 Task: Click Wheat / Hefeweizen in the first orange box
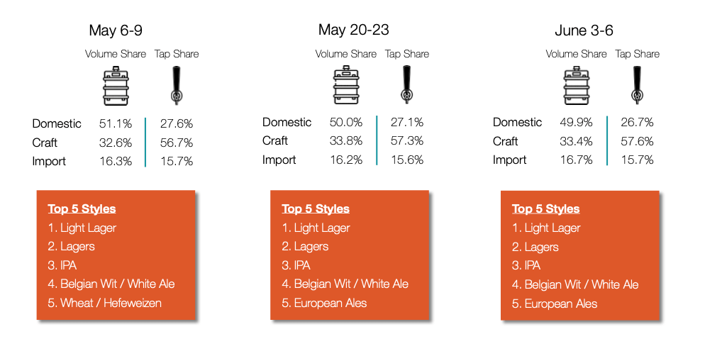click(111, 303)
